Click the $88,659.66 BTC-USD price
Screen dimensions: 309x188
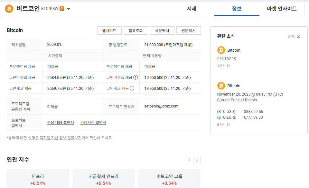(x=253, y=112)
